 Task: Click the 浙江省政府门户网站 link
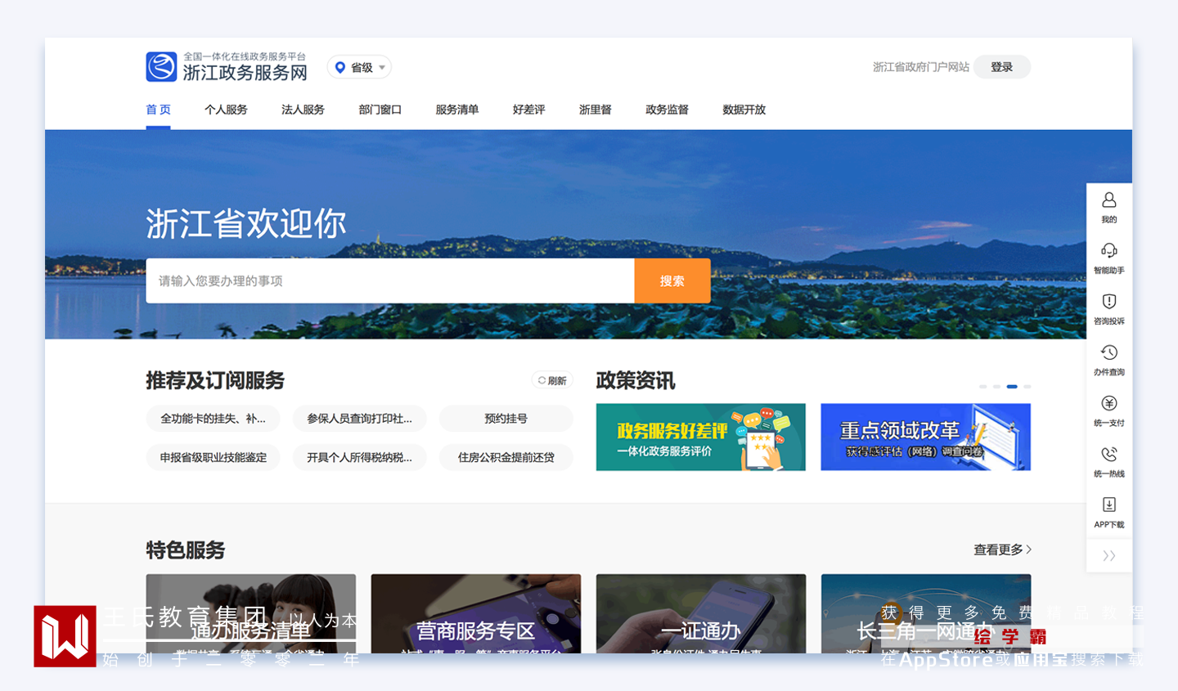tap(921, 67)
